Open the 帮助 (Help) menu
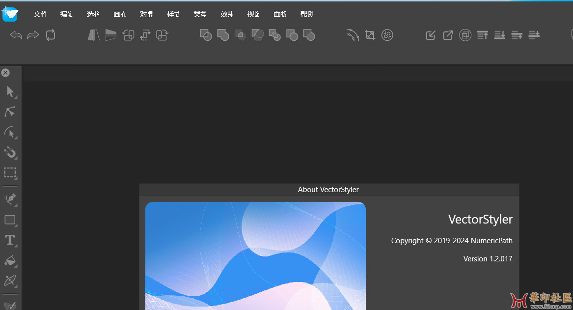The width and height of the screenshot is (573, 310). pos(306,14)
